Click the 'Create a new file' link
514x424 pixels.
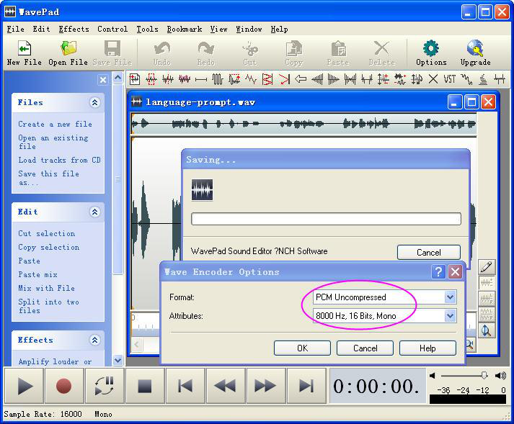pos(55,124)
